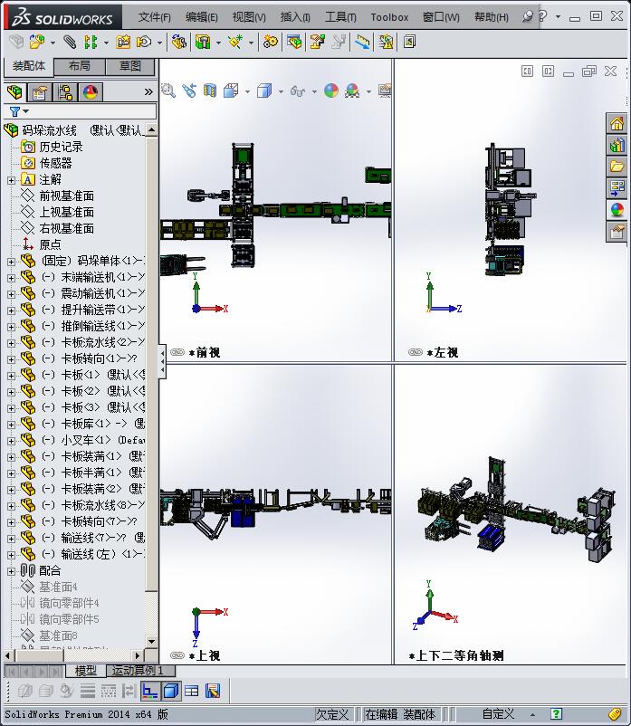Click Section View icon

click(210, 91)
